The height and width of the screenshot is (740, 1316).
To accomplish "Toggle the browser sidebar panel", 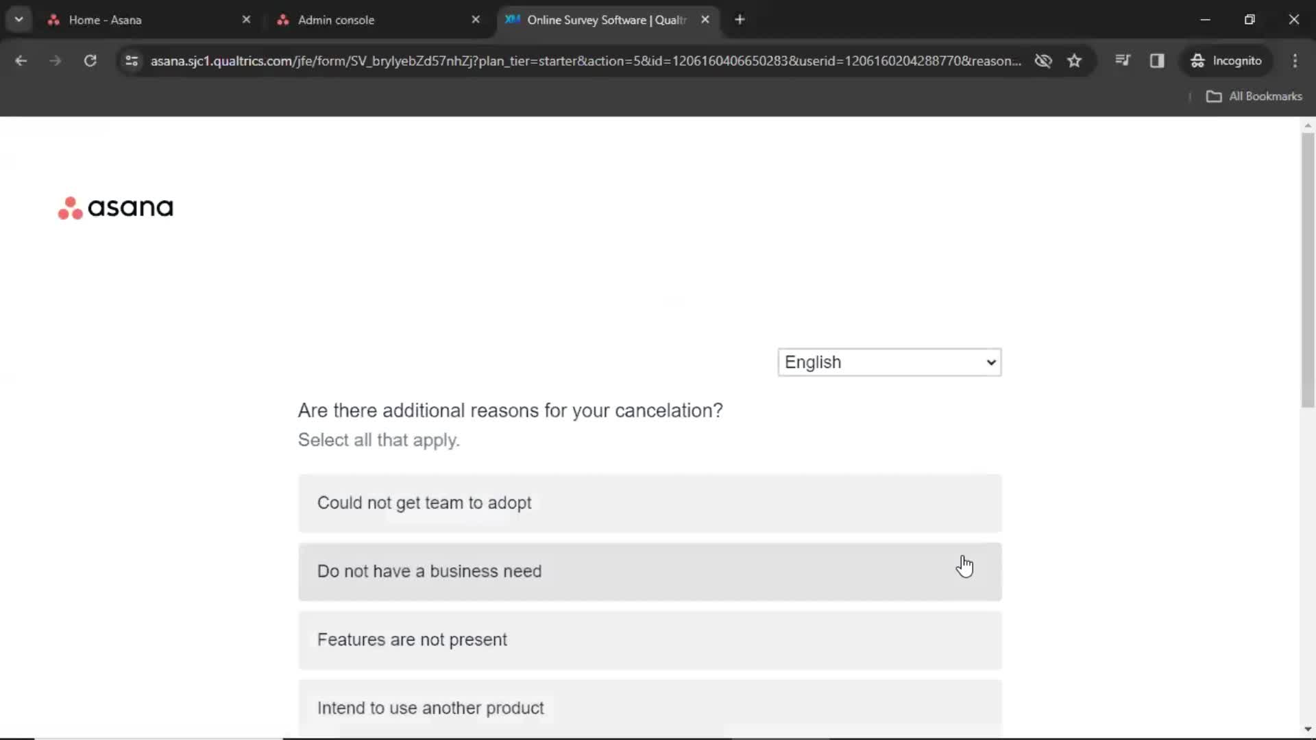I will pyautogui.click(x=1157, y=60).
